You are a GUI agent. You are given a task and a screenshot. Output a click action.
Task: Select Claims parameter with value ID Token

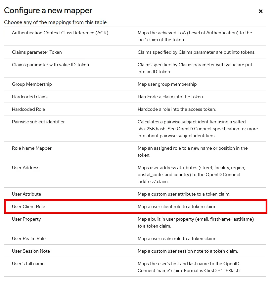[x=50, y=65]
